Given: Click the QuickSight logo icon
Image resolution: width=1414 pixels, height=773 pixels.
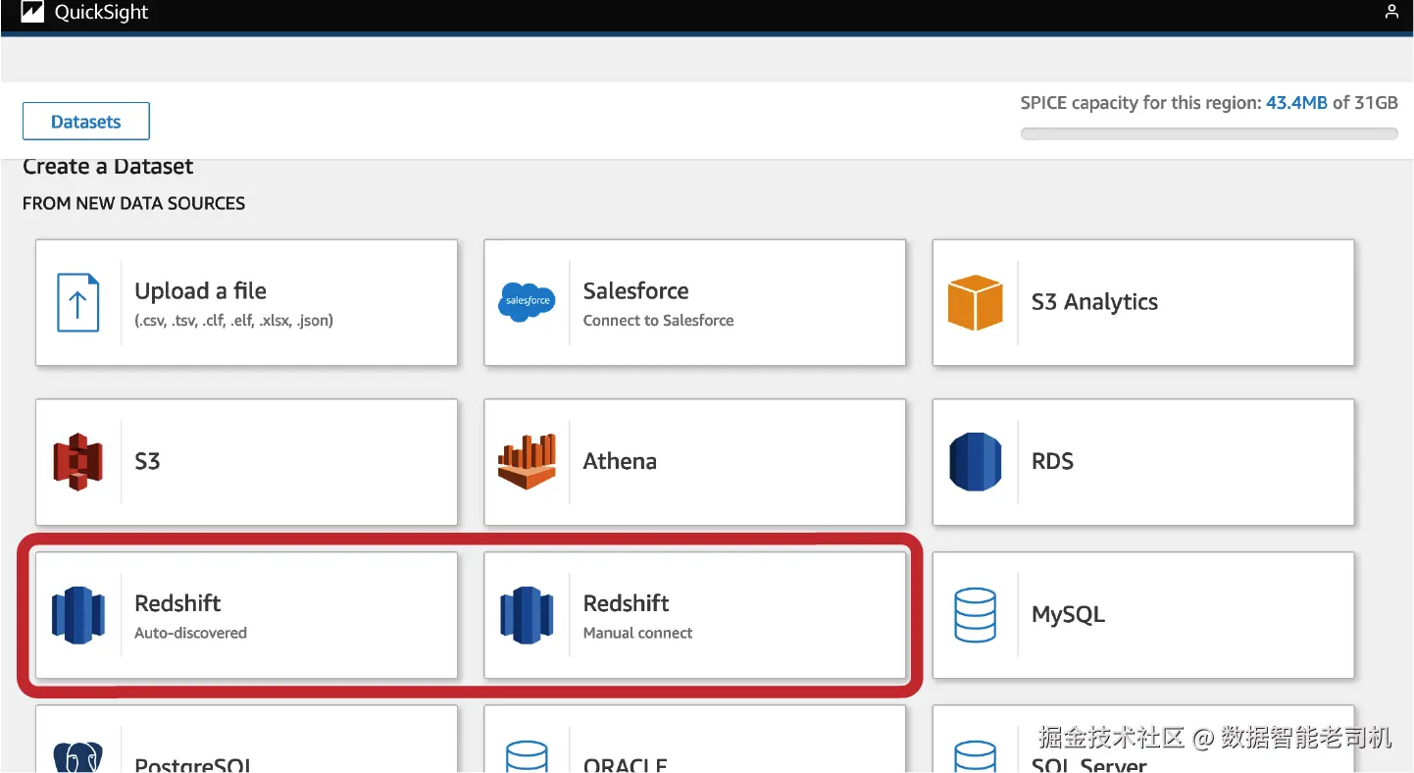Looking at the screenshot, I should coord(32,13).
